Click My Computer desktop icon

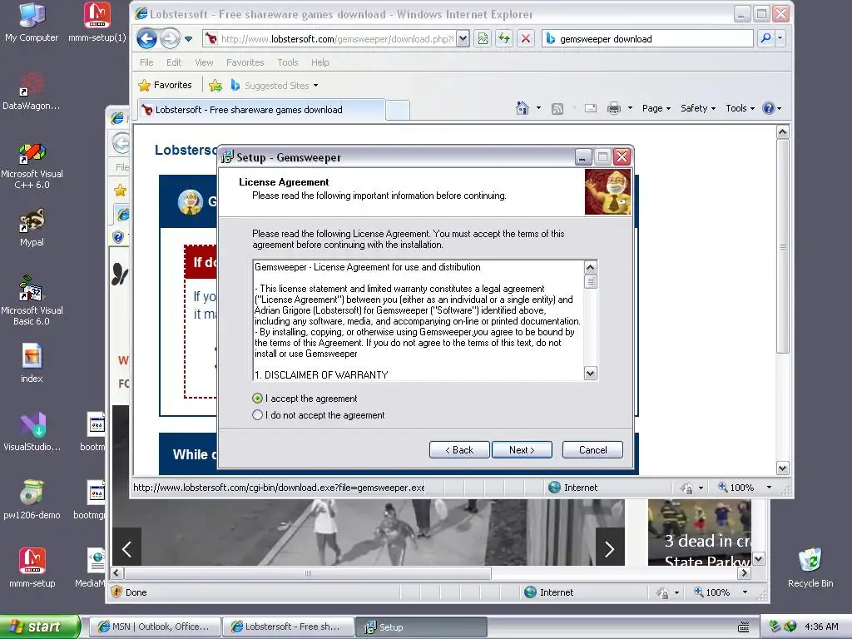tap(32, 22)
